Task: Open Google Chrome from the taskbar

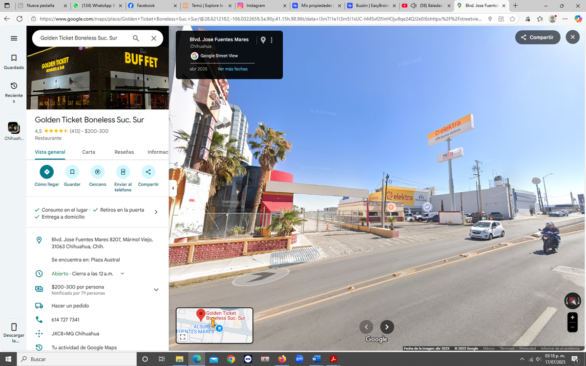Action: [231, 359]
